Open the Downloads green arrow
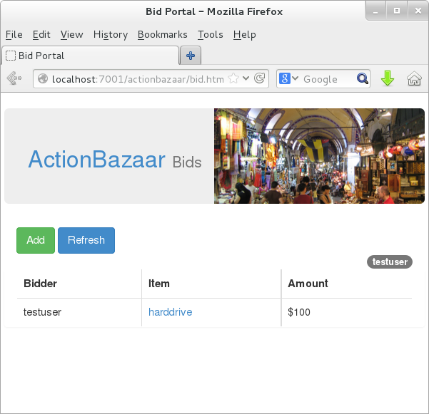 tap(388, 78)
